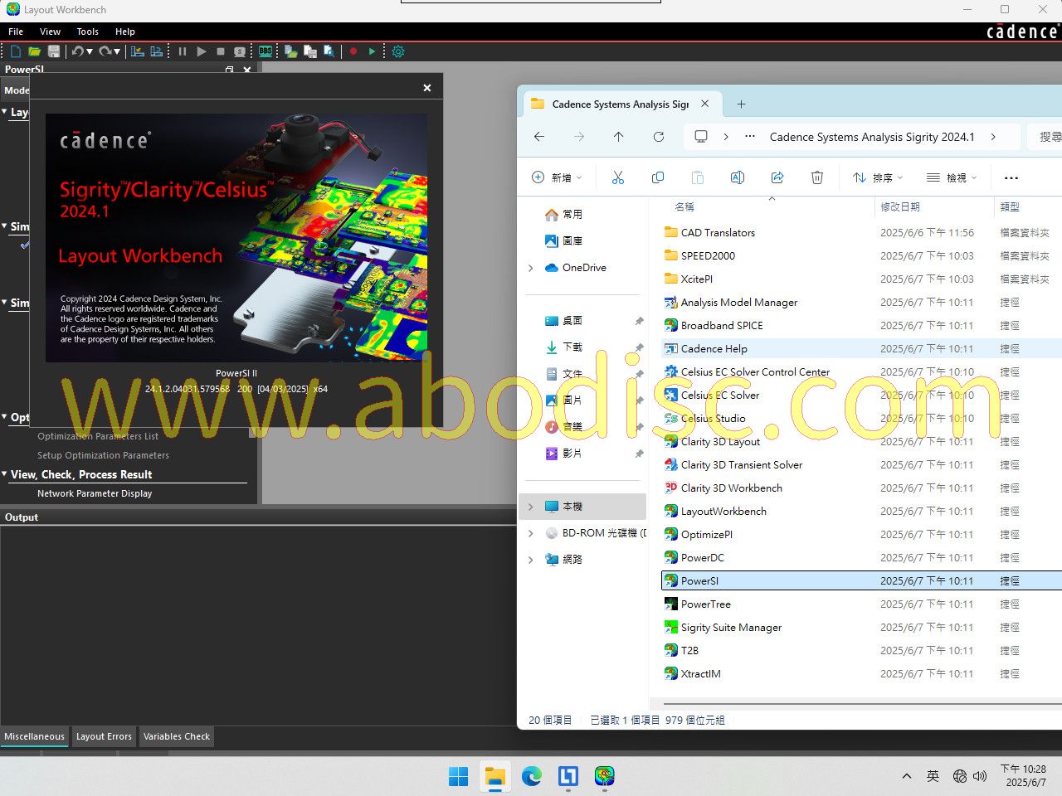Close the Sigrity splash About dialog

pos(427,88)
